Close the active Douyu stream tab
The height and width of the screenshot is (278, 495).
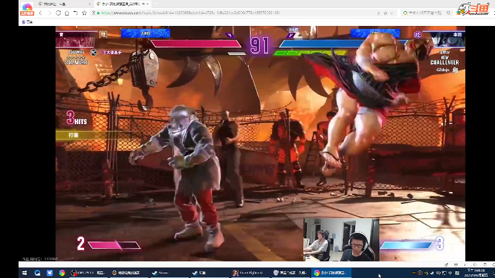[x=147, y=4]
